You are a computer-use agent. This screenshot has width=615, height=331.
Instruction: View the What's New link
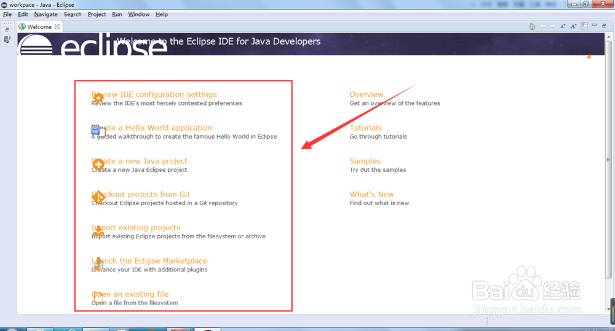coord(371,194)
